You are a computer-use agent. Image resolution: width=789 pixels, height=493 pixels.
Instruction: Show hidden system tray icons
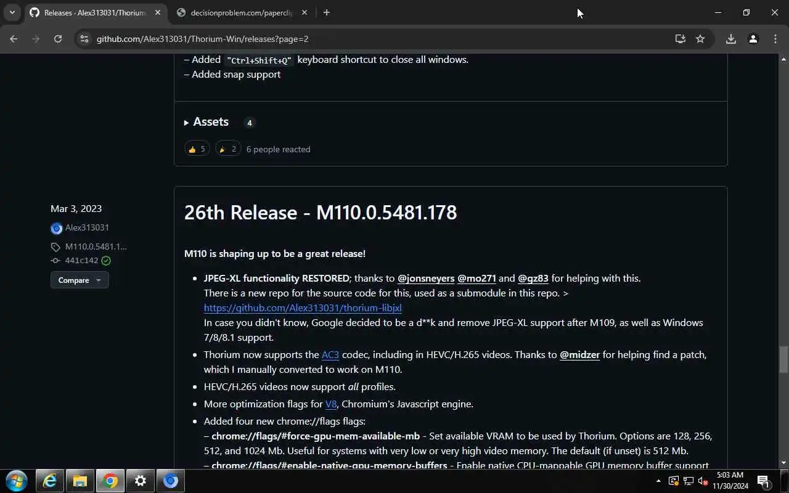[658, 481]
